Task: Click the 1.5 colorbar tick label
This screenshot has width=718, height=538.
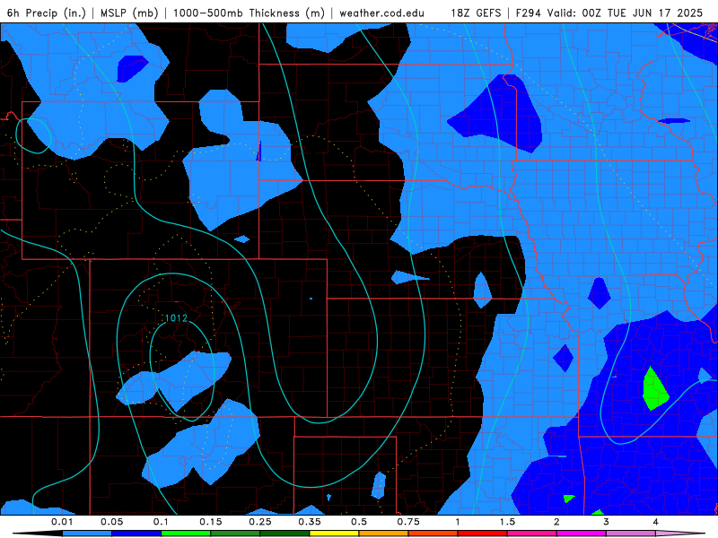Action: point(507,522)
